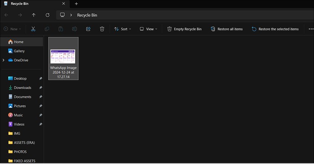This screenshot has width=314, height=164.
Task: Open Documents in the sidebar
Action: pos(20,97)
